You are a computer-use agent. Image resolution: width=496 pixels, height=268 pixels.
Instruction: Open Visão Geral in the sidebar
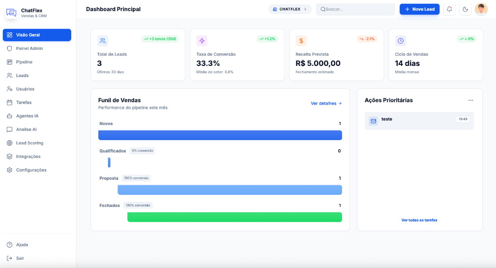click(37, 35)
